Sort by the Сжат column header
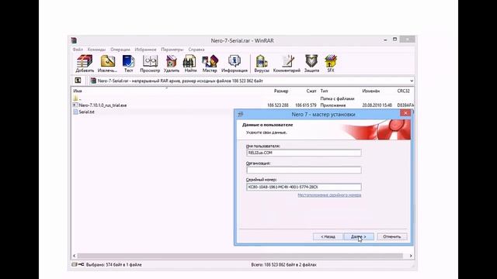Image resolution: width=497 pixels, height=279 pixels. [x=311, y=91]
